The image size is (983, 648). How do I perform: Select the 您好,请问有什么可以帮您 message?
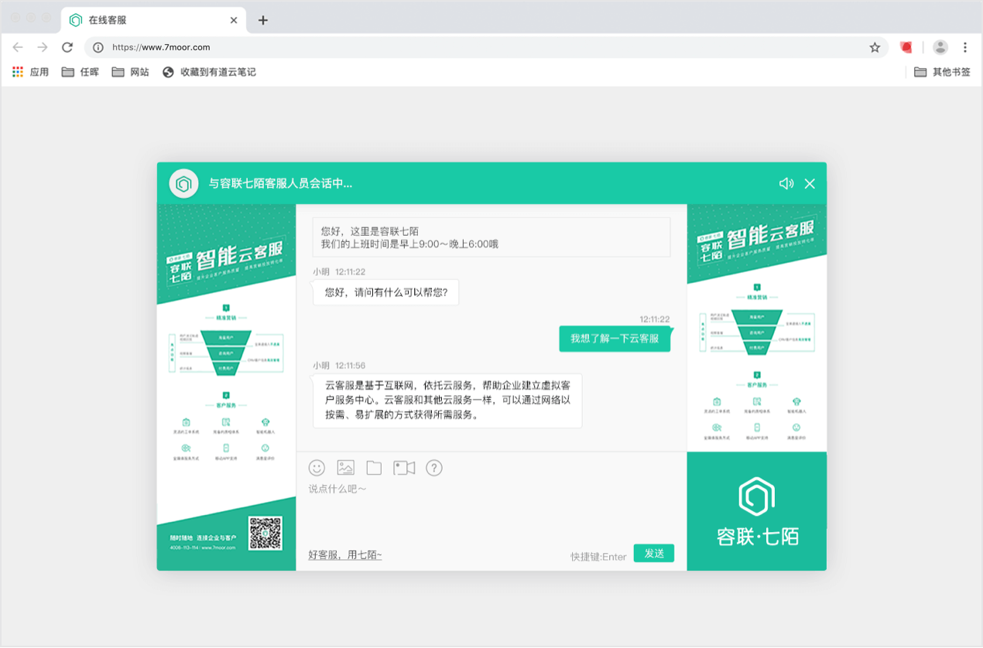click(x=385, y=292)
